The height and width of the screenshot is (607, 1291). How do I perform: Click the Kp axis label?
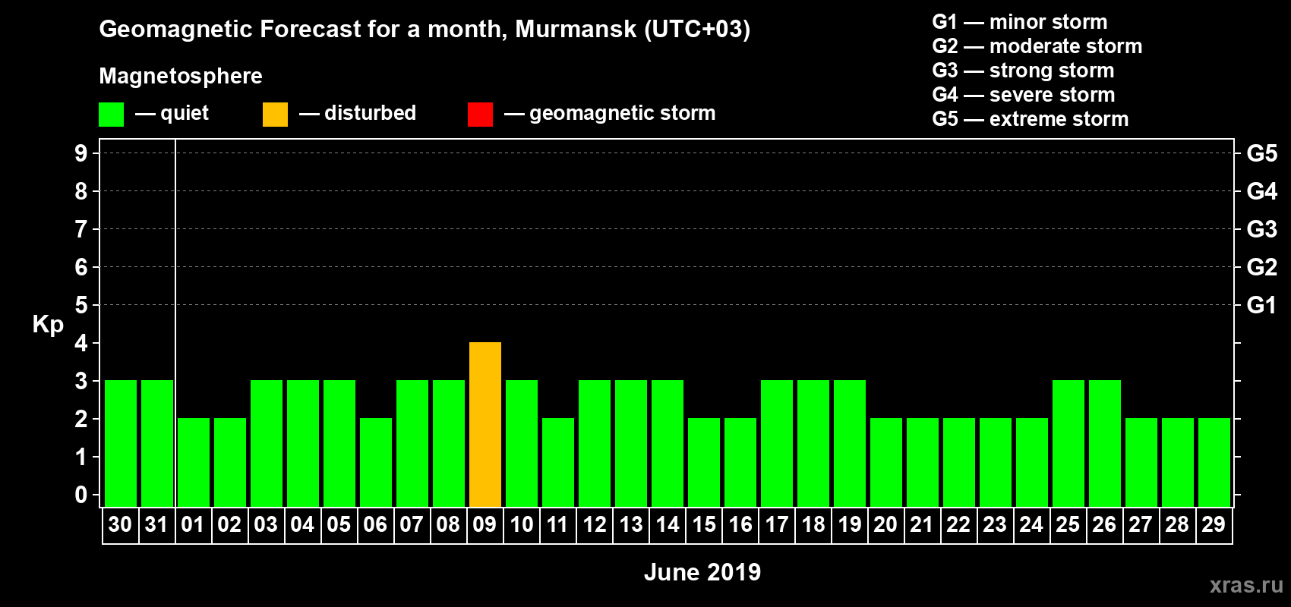pos(48,325)
